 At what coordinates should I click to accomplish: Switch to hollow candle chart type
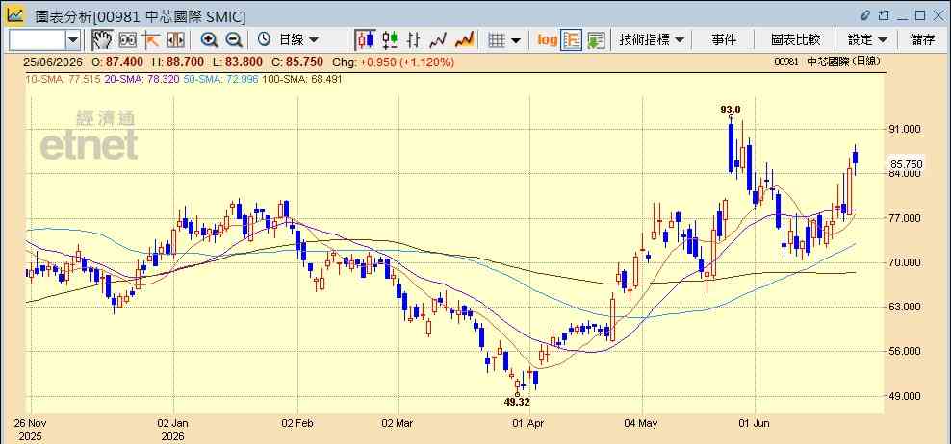click(390, 40)
